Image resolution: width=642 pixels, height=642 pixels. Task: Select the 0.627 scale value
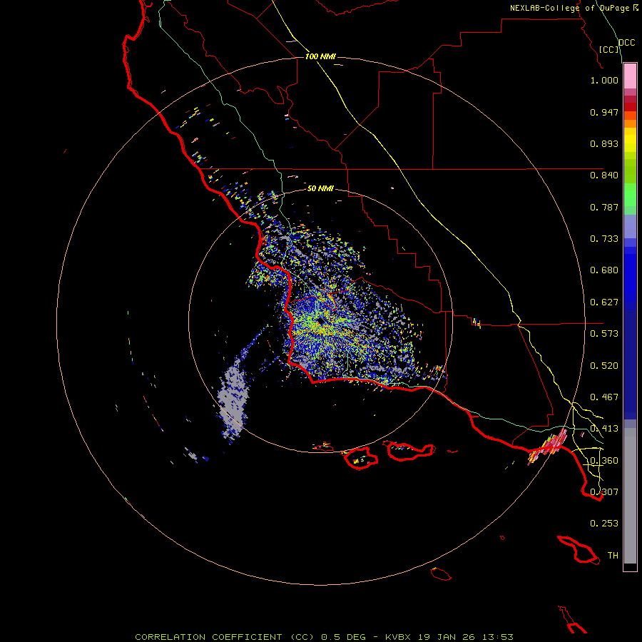(x=604, y=302)
